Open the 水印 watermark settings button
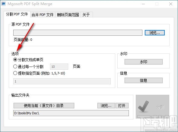This screenshot has width=178, height=132. coord(144,62)
